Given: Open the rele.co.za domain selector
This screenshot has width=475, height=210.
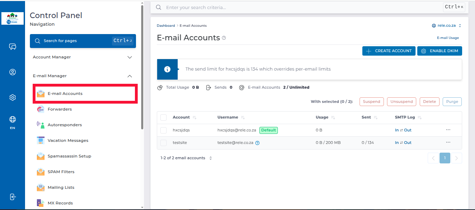Looking at the screenshot, I should point(447,25).
